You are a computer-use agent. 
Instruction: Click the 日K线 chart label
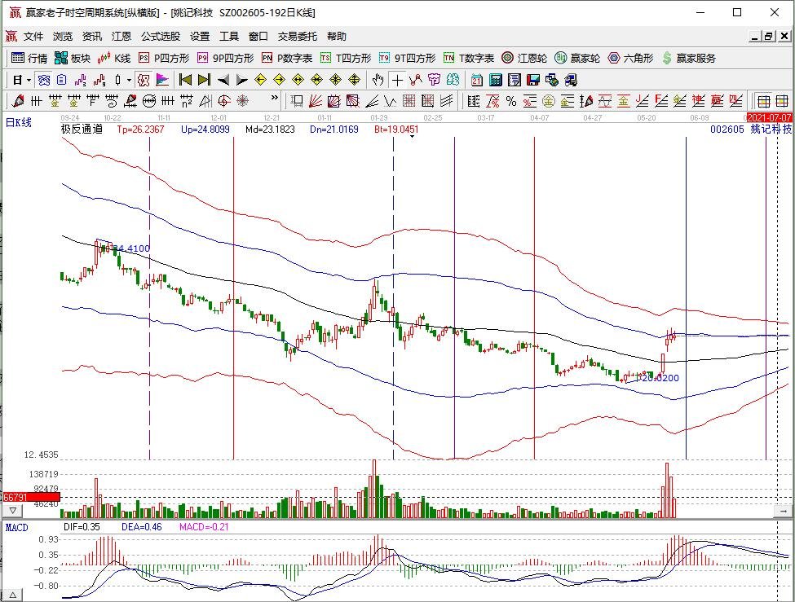18,122
